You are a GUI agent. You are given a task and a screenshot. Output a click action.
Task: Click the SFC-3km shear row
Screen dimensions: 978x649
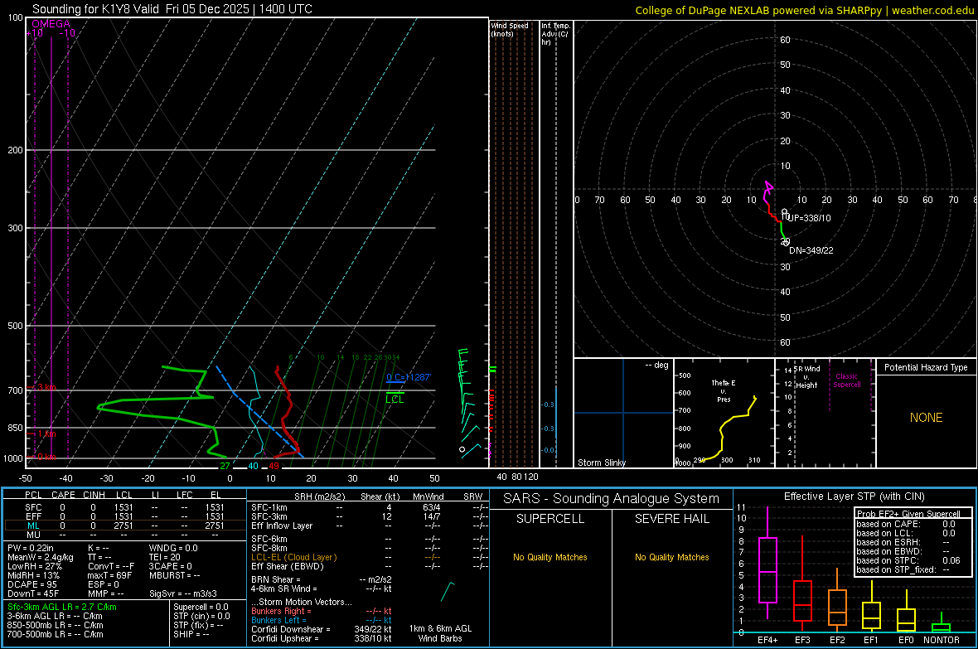pos(370,516)
